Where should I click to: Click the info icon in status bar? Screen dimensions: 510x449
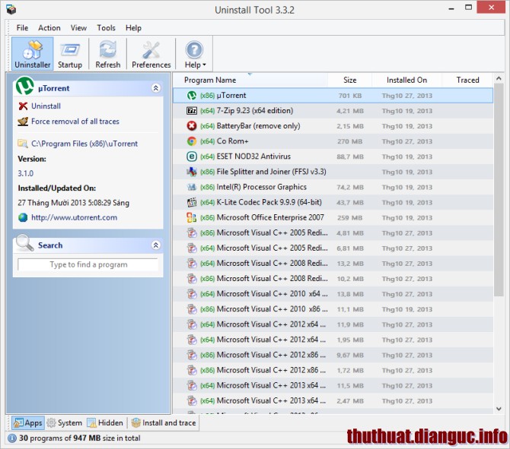[x=11, y=438]
